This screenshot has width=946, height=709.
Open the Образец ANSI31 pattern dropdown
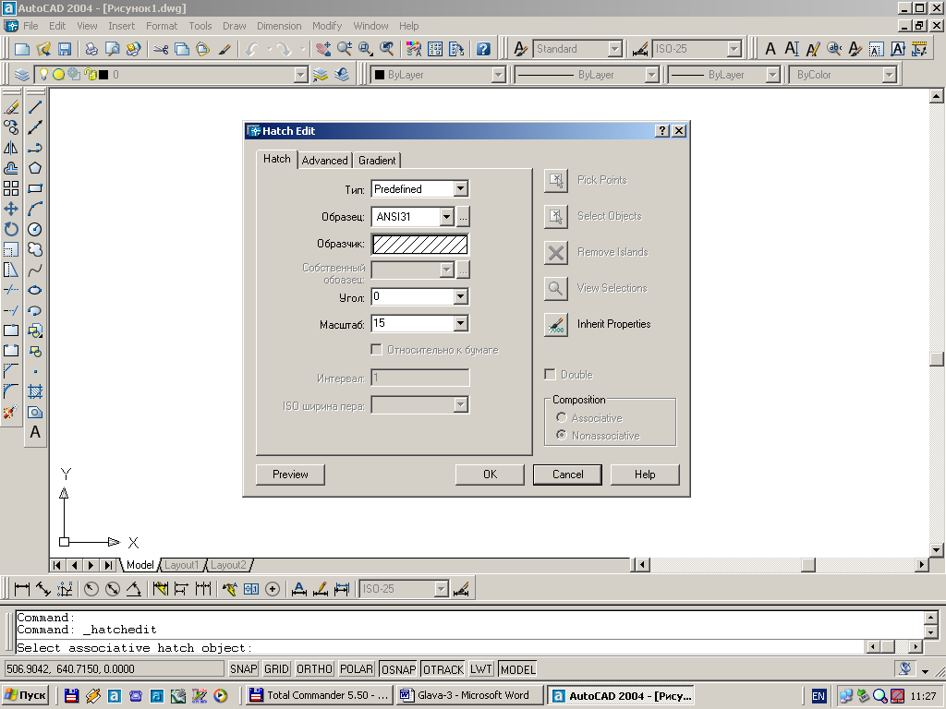[446, 216]
